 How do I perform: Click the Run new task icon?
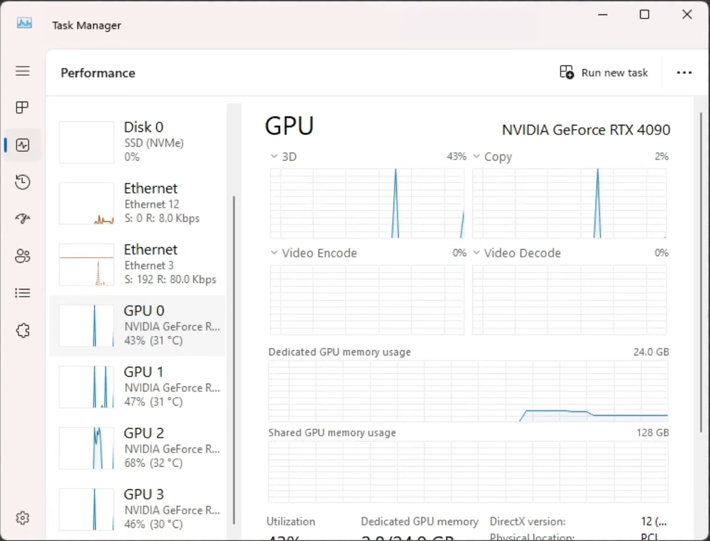coord(566,72)
